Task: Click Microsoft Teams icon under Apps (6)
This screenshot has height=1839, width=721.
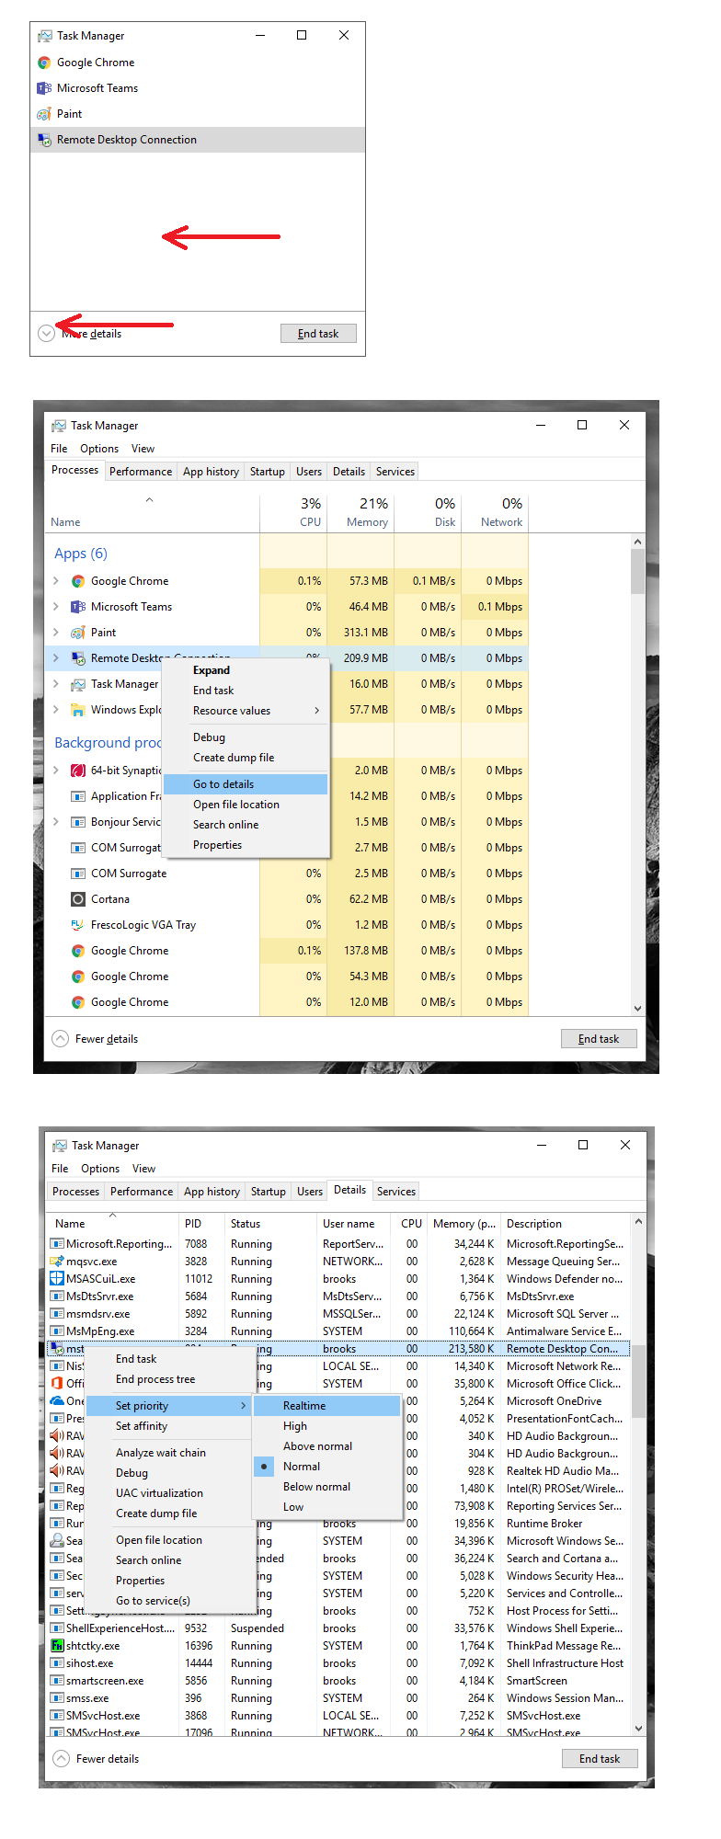Action: 78,607
